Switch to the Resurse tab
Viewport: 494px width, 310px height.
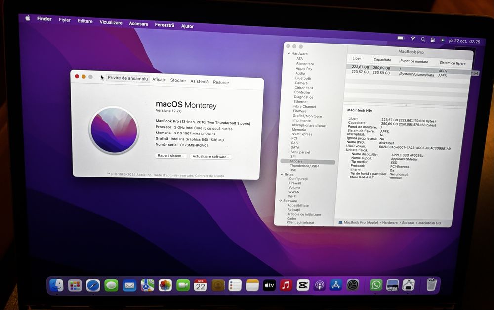tap(221, 82)
